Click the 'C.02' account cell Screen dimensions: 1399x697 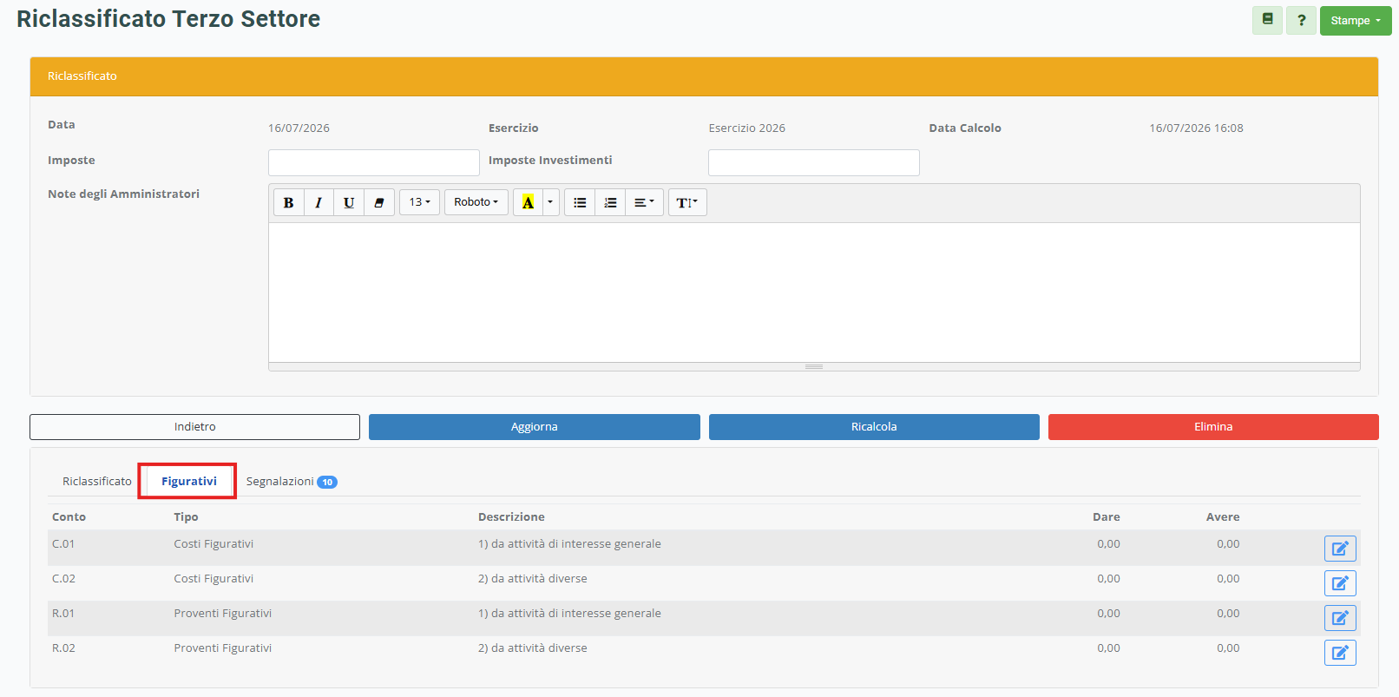point(63,579)
